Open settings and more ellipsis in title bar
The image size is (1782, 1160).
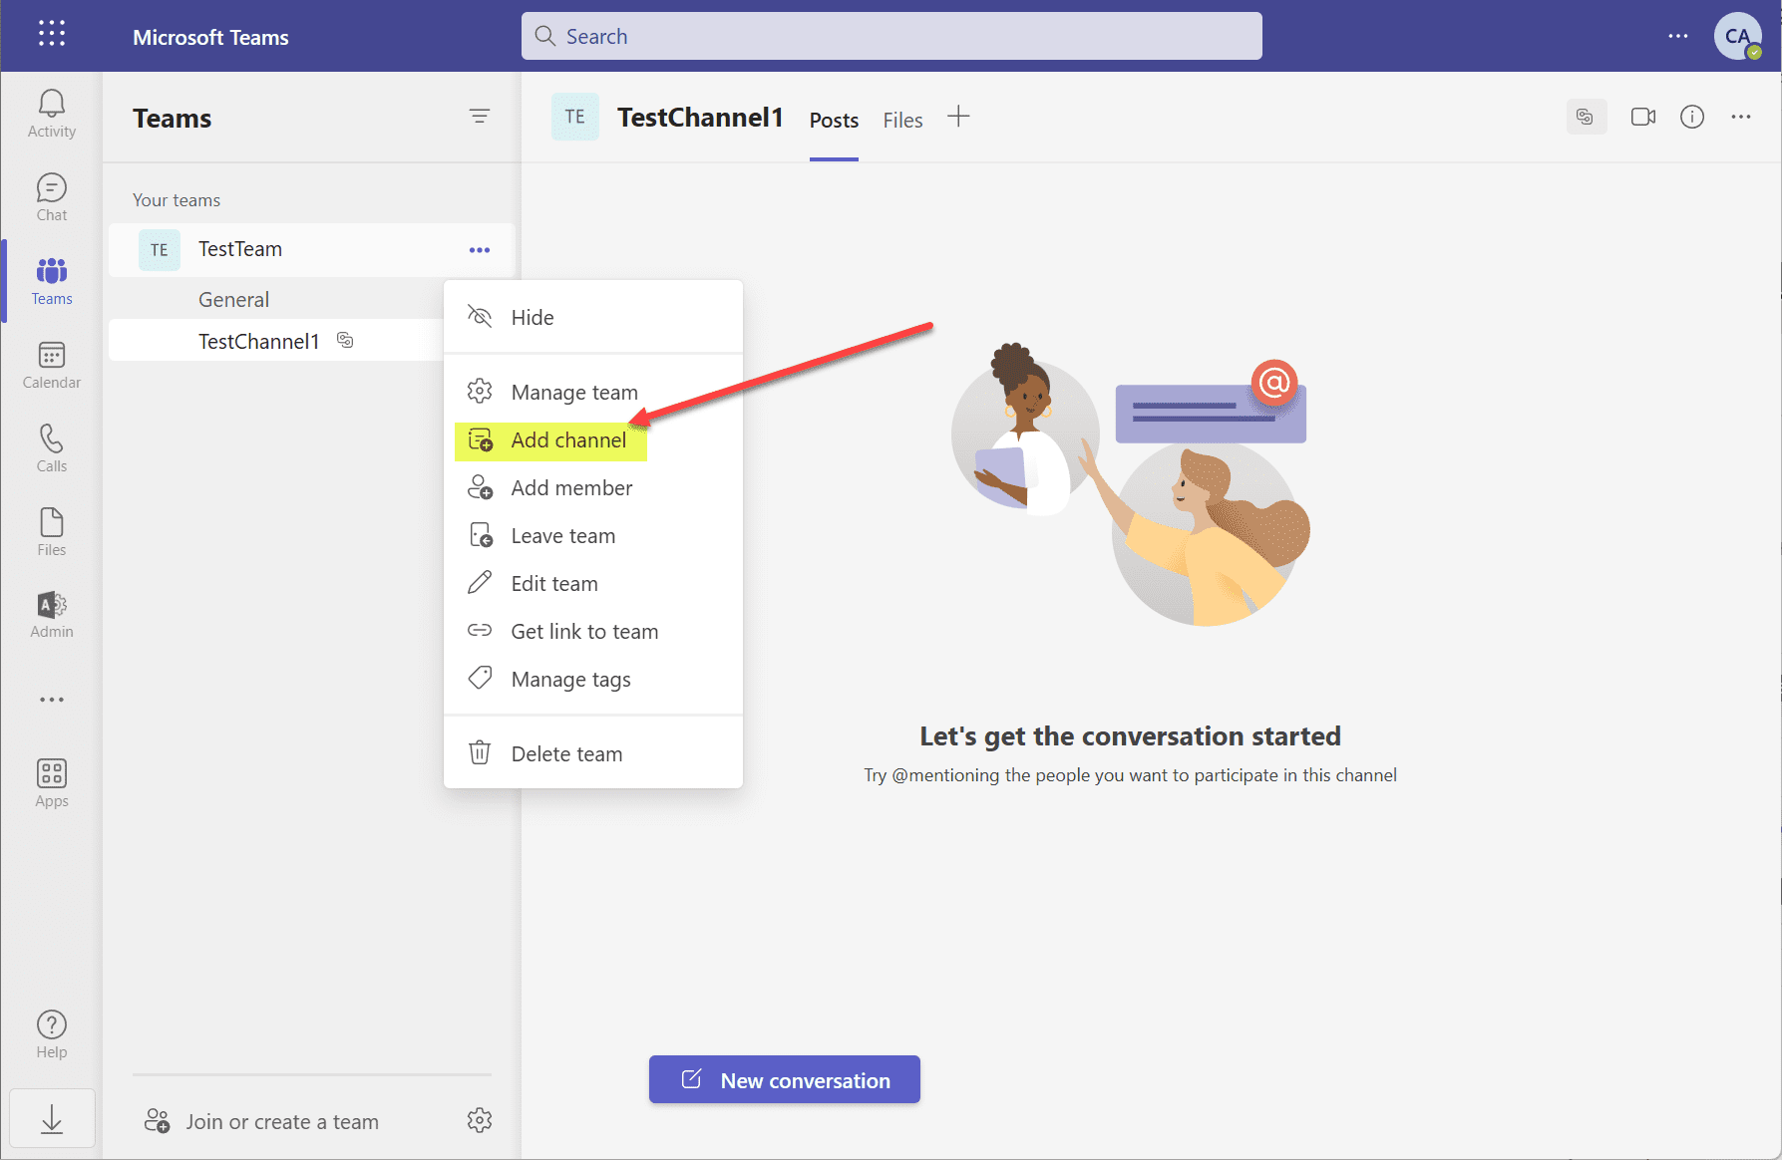(1678, 36)
